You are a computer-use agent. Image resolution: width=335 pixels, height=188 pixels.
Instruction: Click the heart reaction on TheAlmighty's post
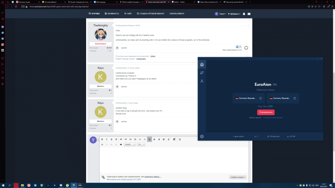246,48
